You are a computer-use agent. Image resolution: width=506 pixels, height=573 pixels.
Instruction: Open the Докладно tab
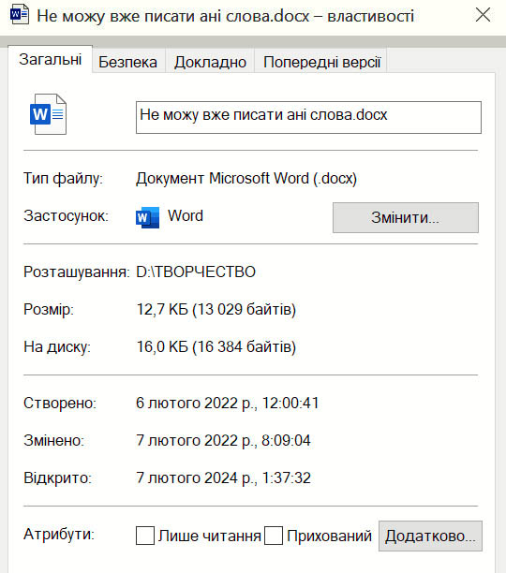point(210,62)
